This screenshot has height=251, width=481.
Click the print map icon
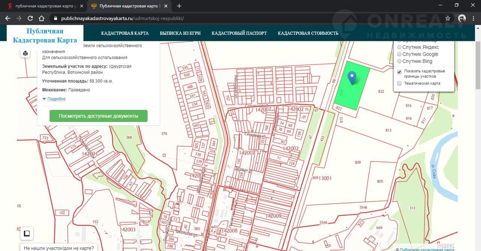[x=25, y=53]
